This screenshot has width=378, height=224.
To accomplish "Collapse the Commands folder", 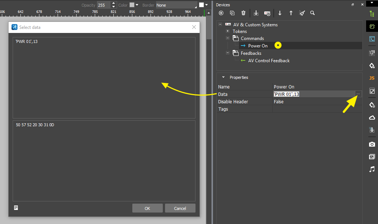I will [x=227, y=39].
